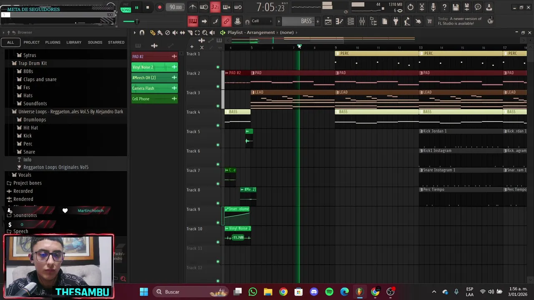The width and height of the screenshot is (534, 300).
Task: Select the Delete tool in playlist toolbar
Action: click(167, 32)
